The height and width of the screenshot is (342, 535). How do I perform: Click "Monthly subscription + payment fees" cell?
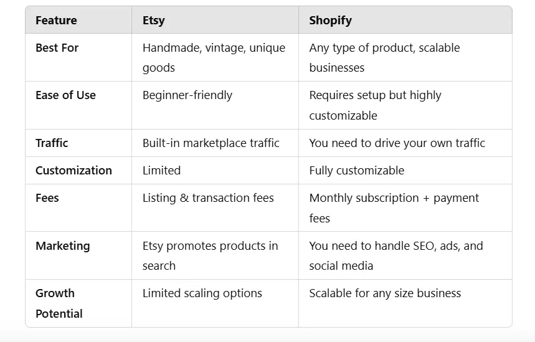(x=394, y=207)
